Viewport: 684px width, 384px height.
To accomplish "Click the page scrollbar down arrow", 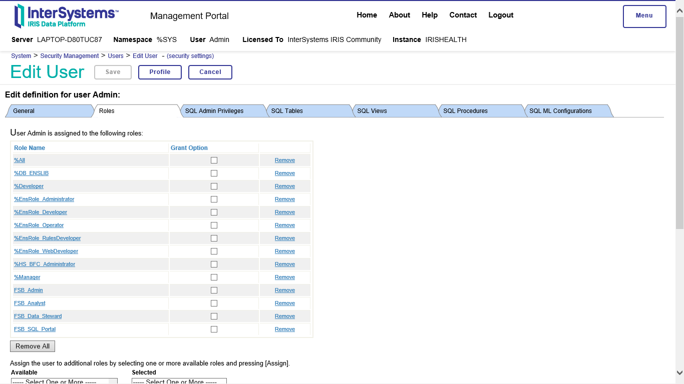I will pos(679,372).
